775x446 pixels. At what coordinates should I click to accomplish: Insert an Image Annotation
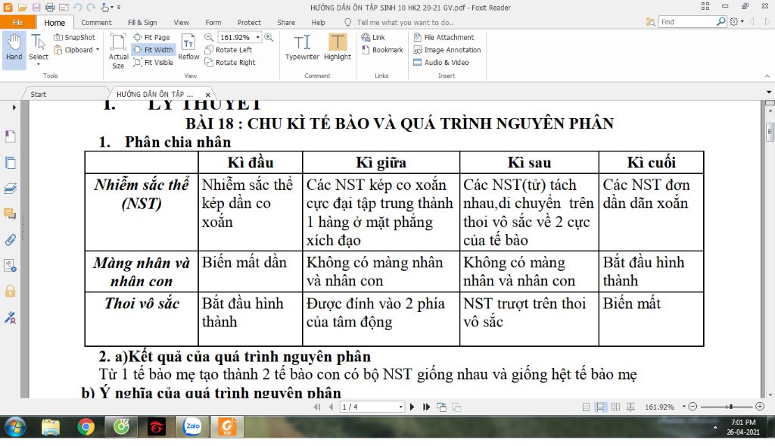(447, 50)
